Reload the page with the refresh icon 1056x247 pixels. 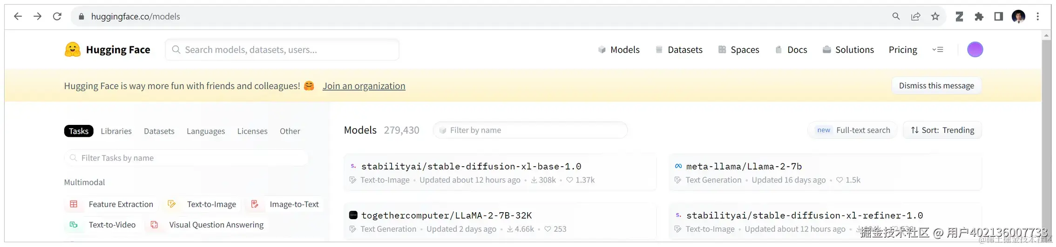[57, 17]
